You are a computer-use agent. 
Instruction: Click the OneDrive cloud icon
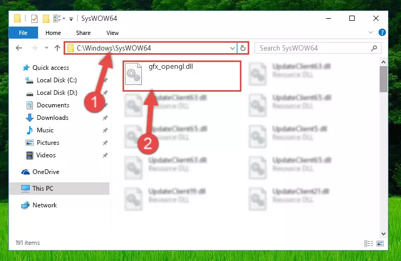(x=26, y=172)
